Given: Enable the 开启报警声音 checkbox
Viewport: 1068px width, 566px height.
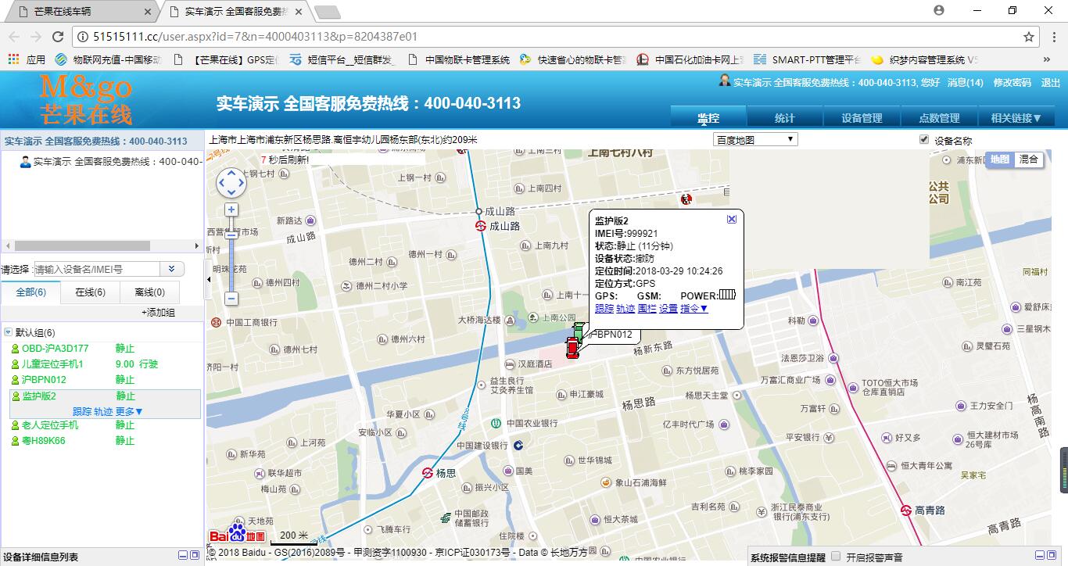Looking at the screenshot, I should tap(836, 556).
